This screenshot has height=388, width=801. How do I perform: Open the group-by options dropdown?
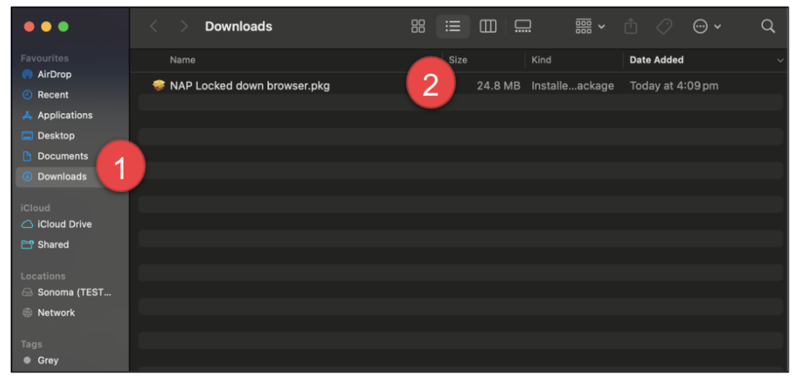pos(590,27)
